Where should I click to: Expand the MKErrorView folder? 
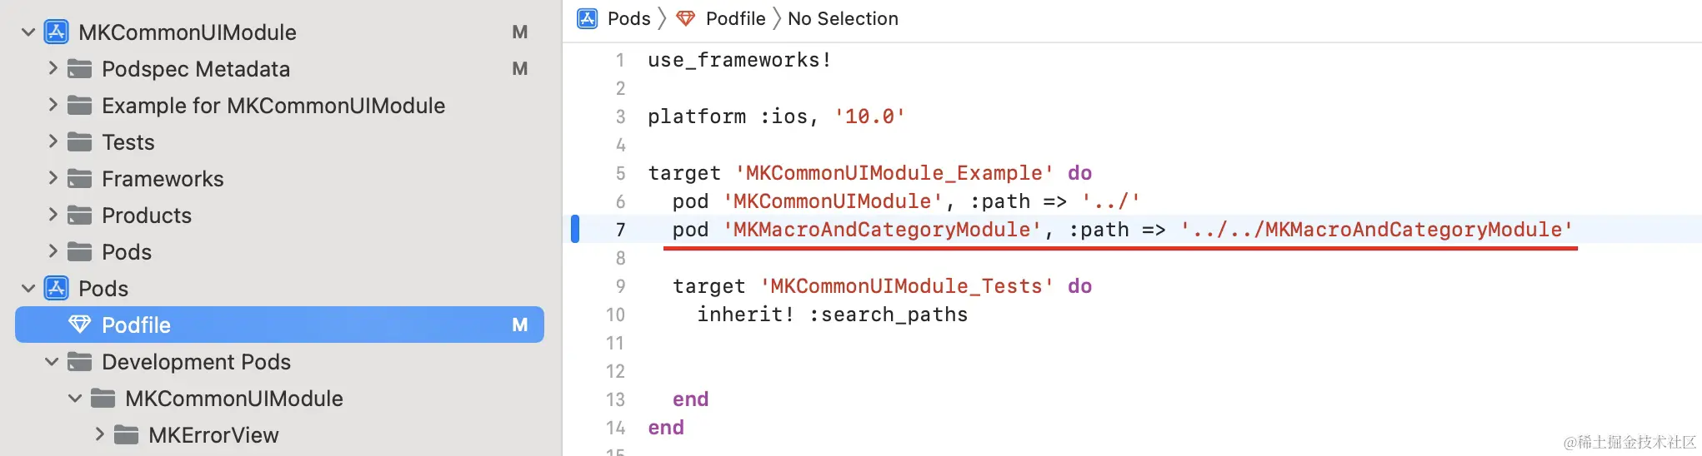point(99,434)
